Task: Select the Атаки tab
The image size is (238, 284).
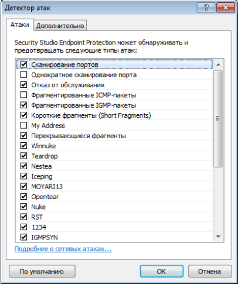Action: 20,25
